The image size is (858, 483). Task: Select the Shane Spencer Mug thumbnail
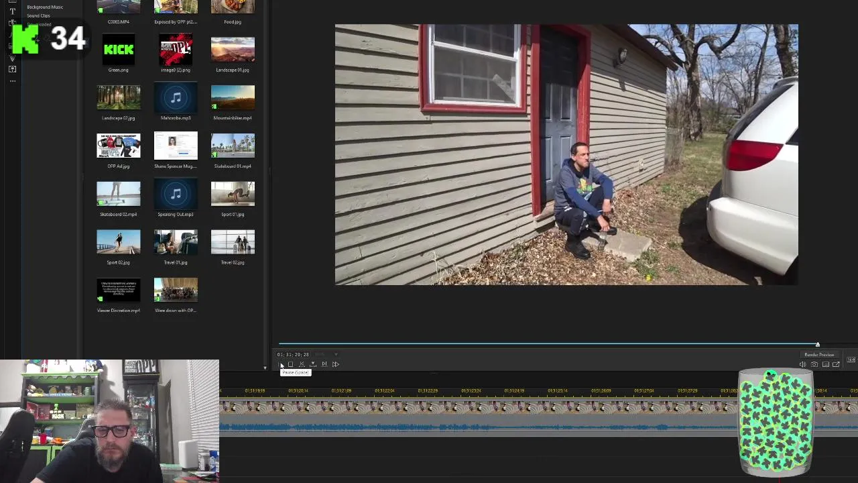point(176,146)
